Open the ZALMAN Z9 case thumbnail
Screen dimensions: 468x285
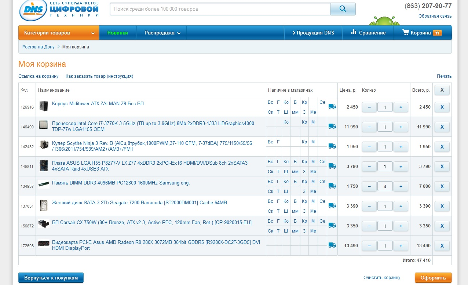pos(44,106)
